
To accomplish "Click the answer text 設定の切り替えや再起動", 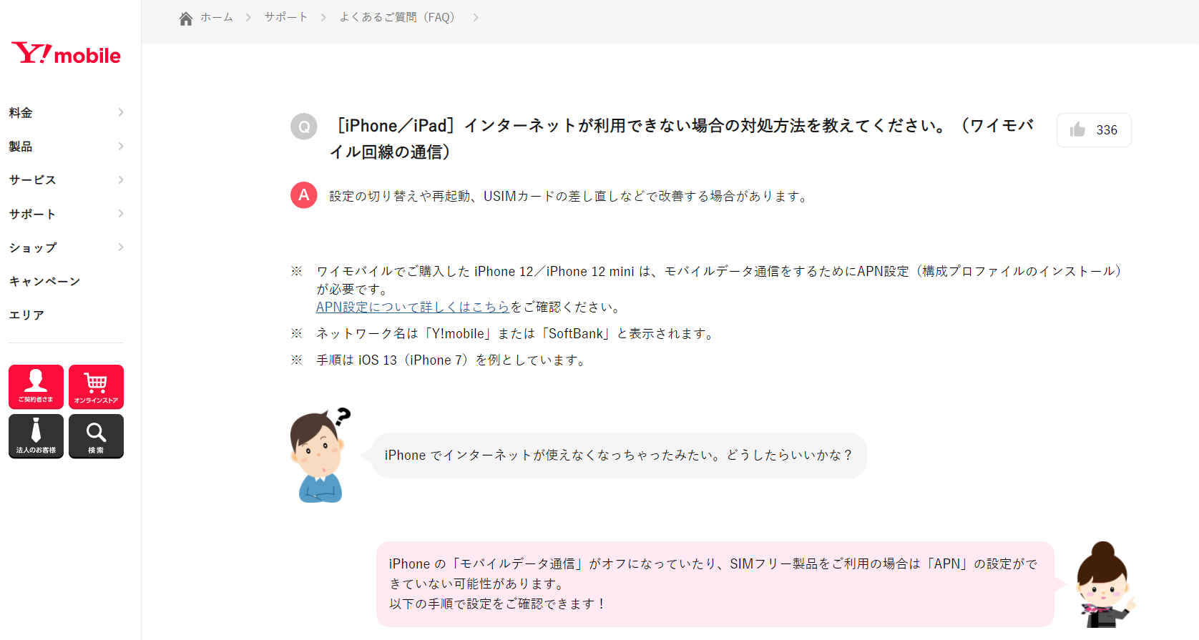I will [x=570, y=196].
